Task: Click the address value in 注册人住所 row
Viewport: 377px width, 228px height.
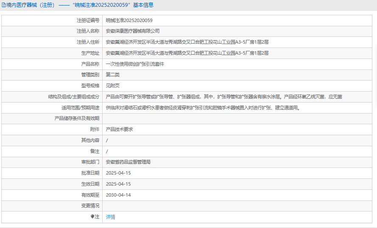Action: click(x=187, y=42)
